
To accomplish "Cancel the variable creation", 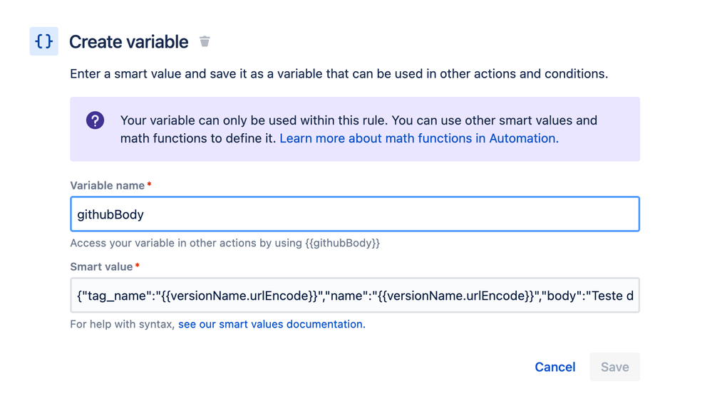I will [x=555, y=367].
